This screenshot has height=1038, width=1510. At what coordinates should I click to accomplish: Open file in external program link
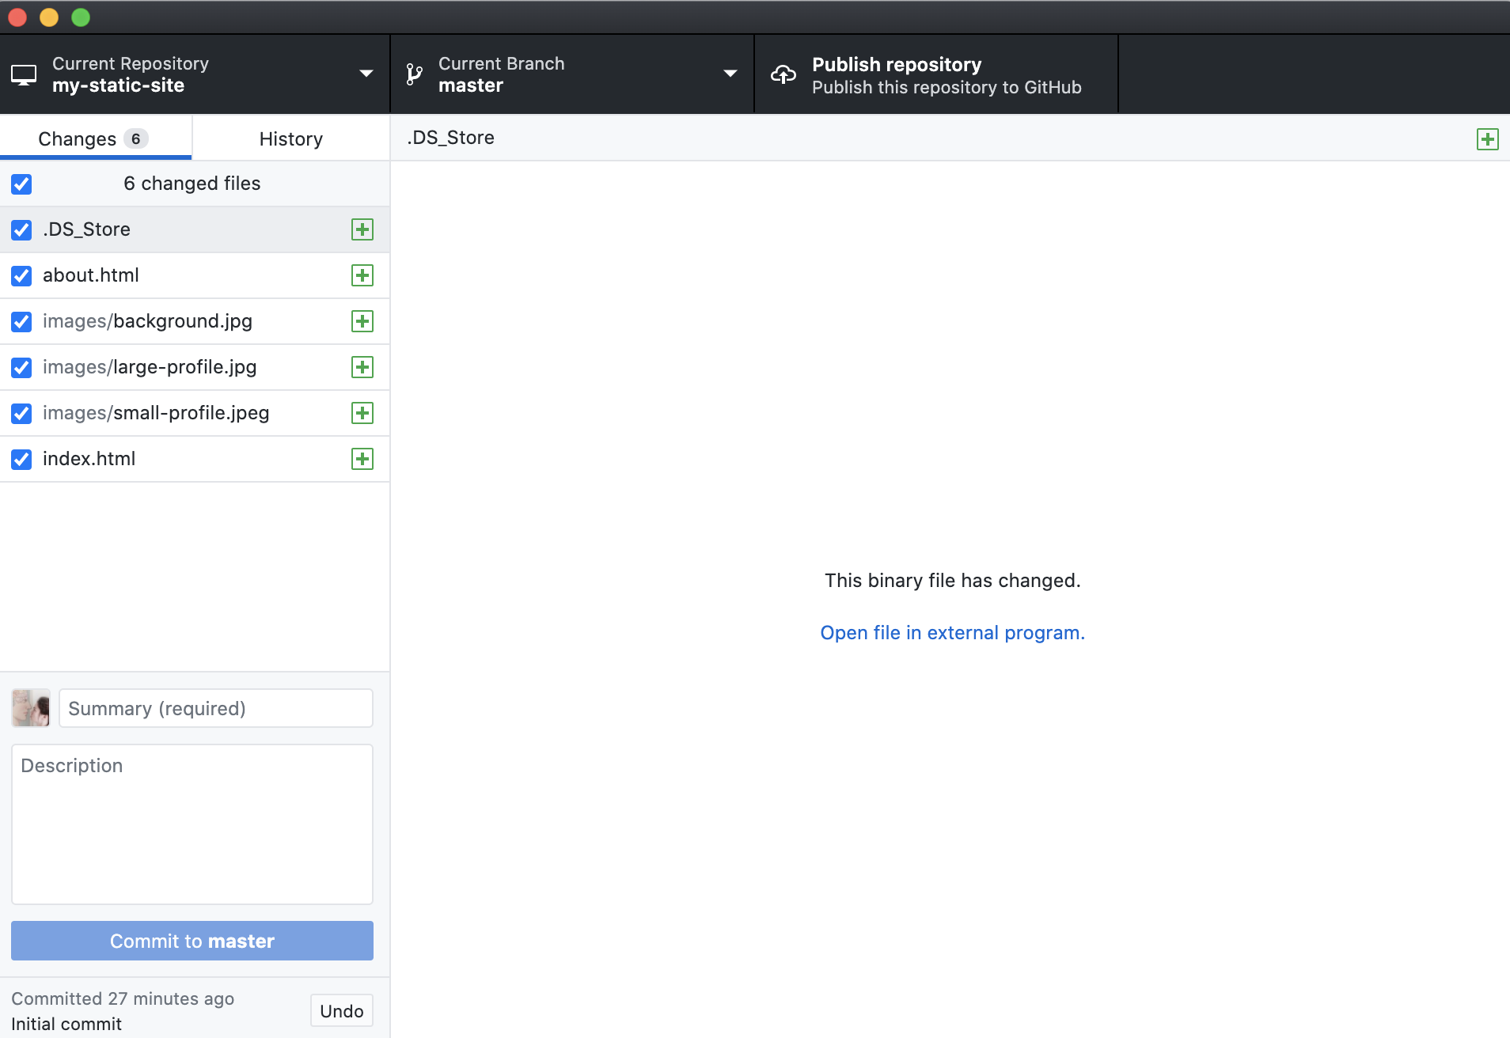(x=952, y=633)
